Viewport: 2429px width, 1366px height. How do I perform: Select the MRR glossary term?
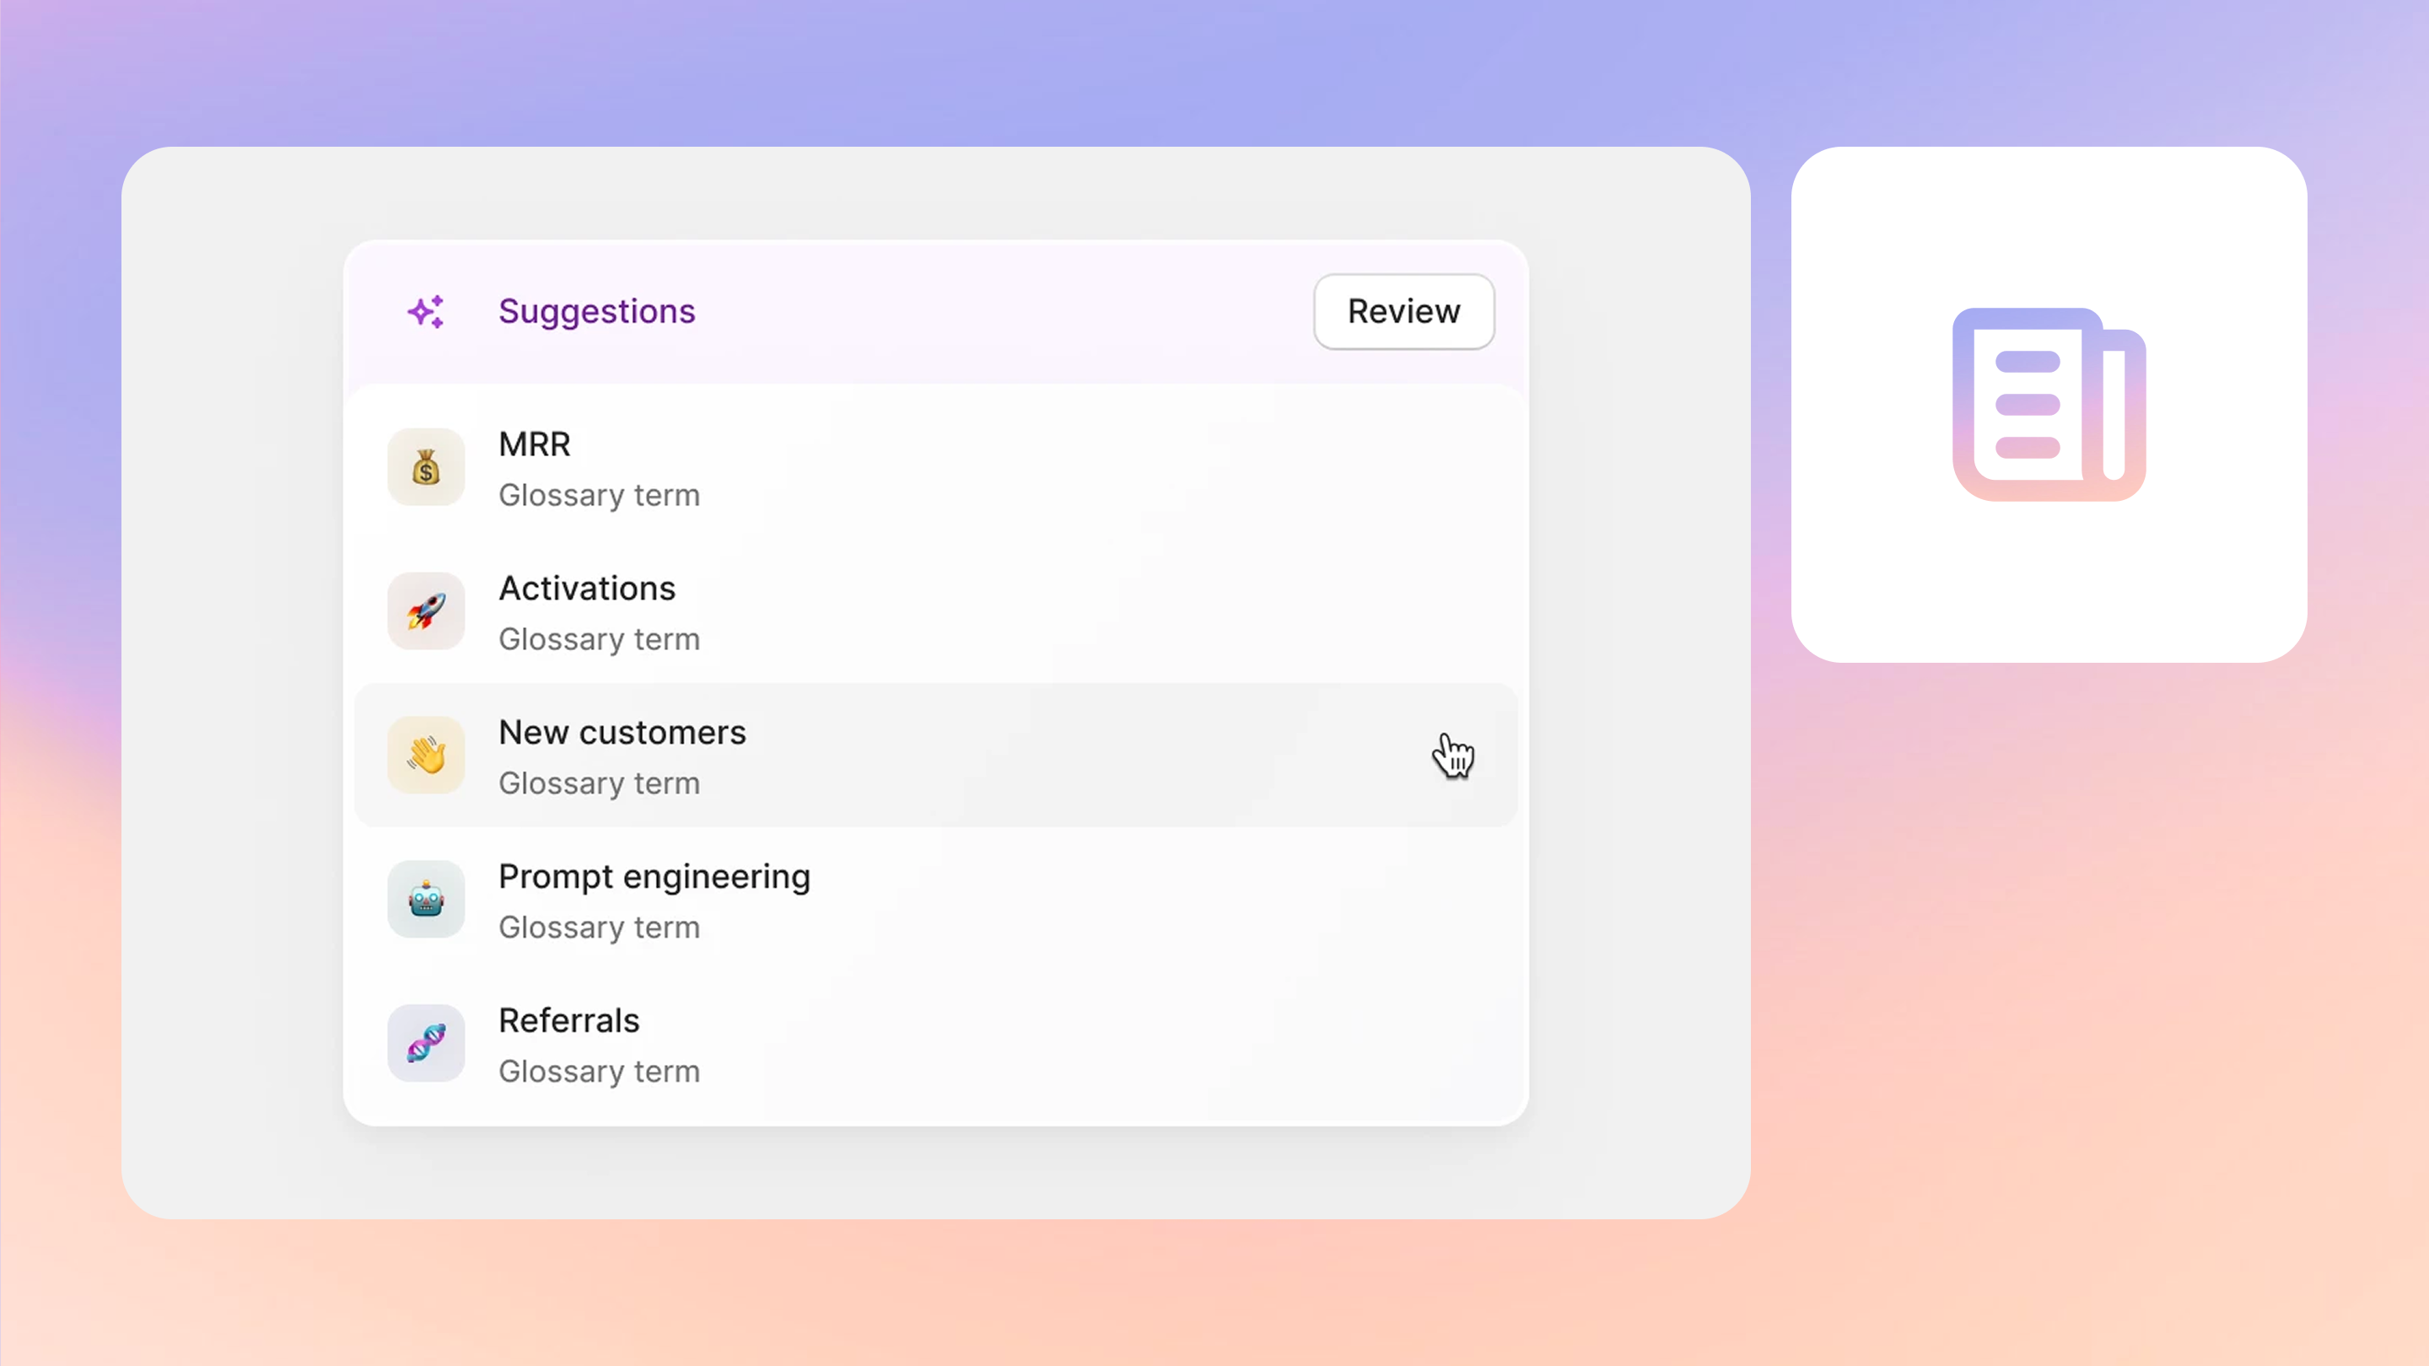[935, 469]
